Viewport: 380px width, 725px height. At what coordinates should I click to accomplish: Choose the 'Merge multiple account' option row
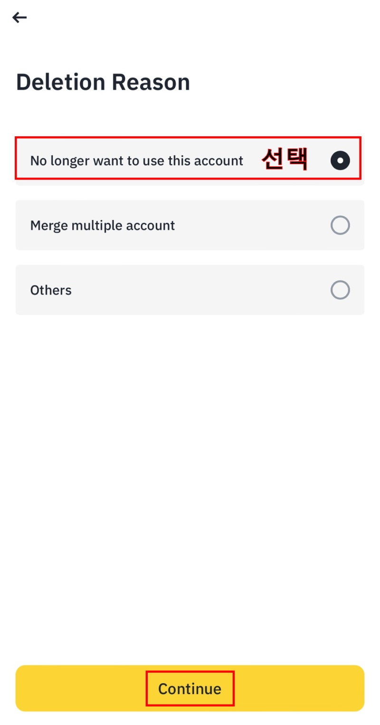(190, 225)
